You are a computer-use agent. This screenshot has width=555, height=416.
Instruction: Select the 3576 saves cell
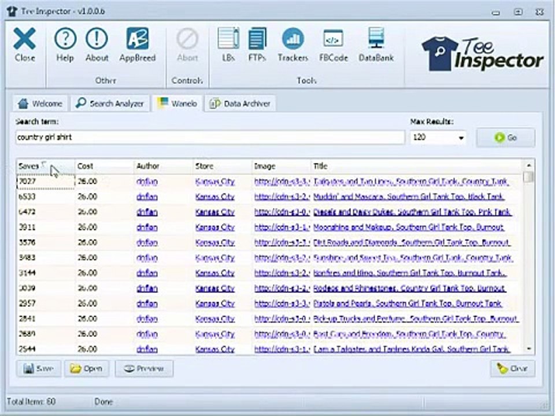click(46, 242)
